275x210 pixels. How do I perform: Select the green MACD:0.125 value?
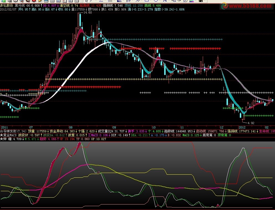point(191,135)
